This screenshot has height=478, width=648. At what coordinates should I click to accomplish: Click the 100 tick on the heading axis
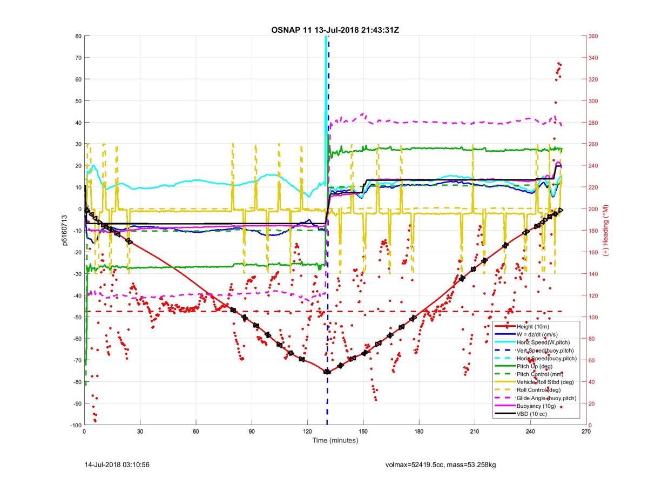[x=593, y=317]
